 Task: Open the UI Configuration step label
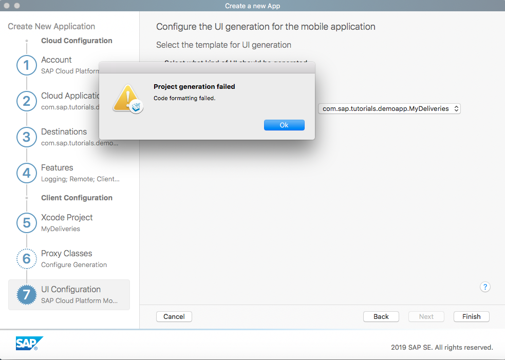[x=71, y=290]
